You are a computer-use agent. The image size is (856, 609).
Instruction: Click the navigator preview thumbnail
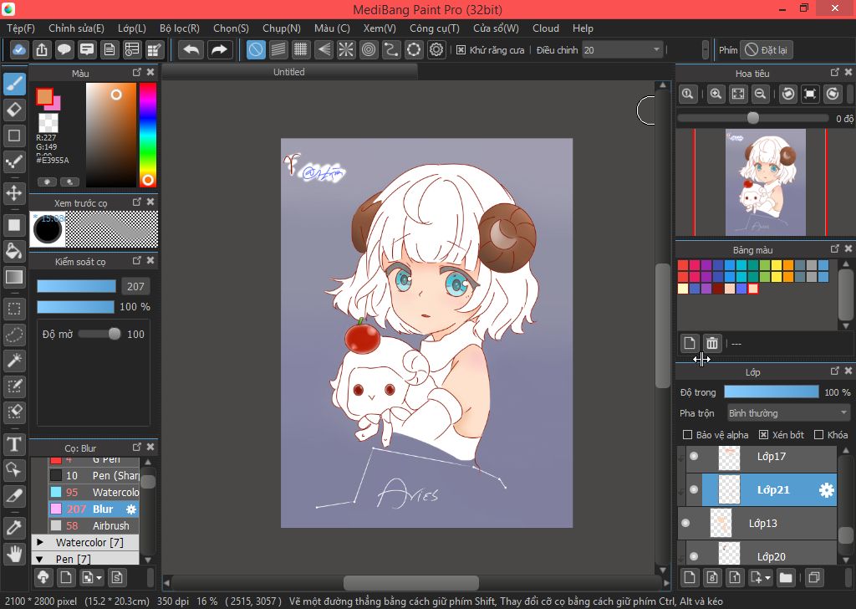pyautogui.click(x=766, y=182)
